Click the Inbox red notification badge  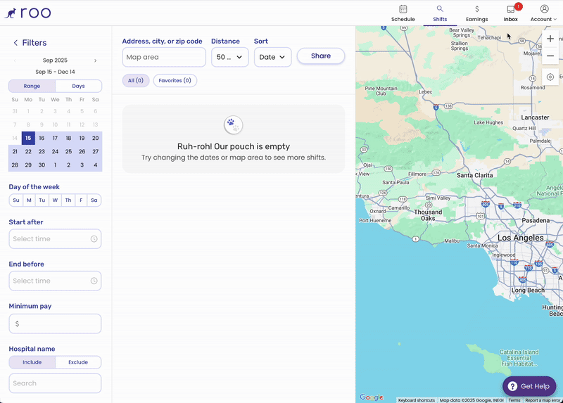[x=518, y=6]
